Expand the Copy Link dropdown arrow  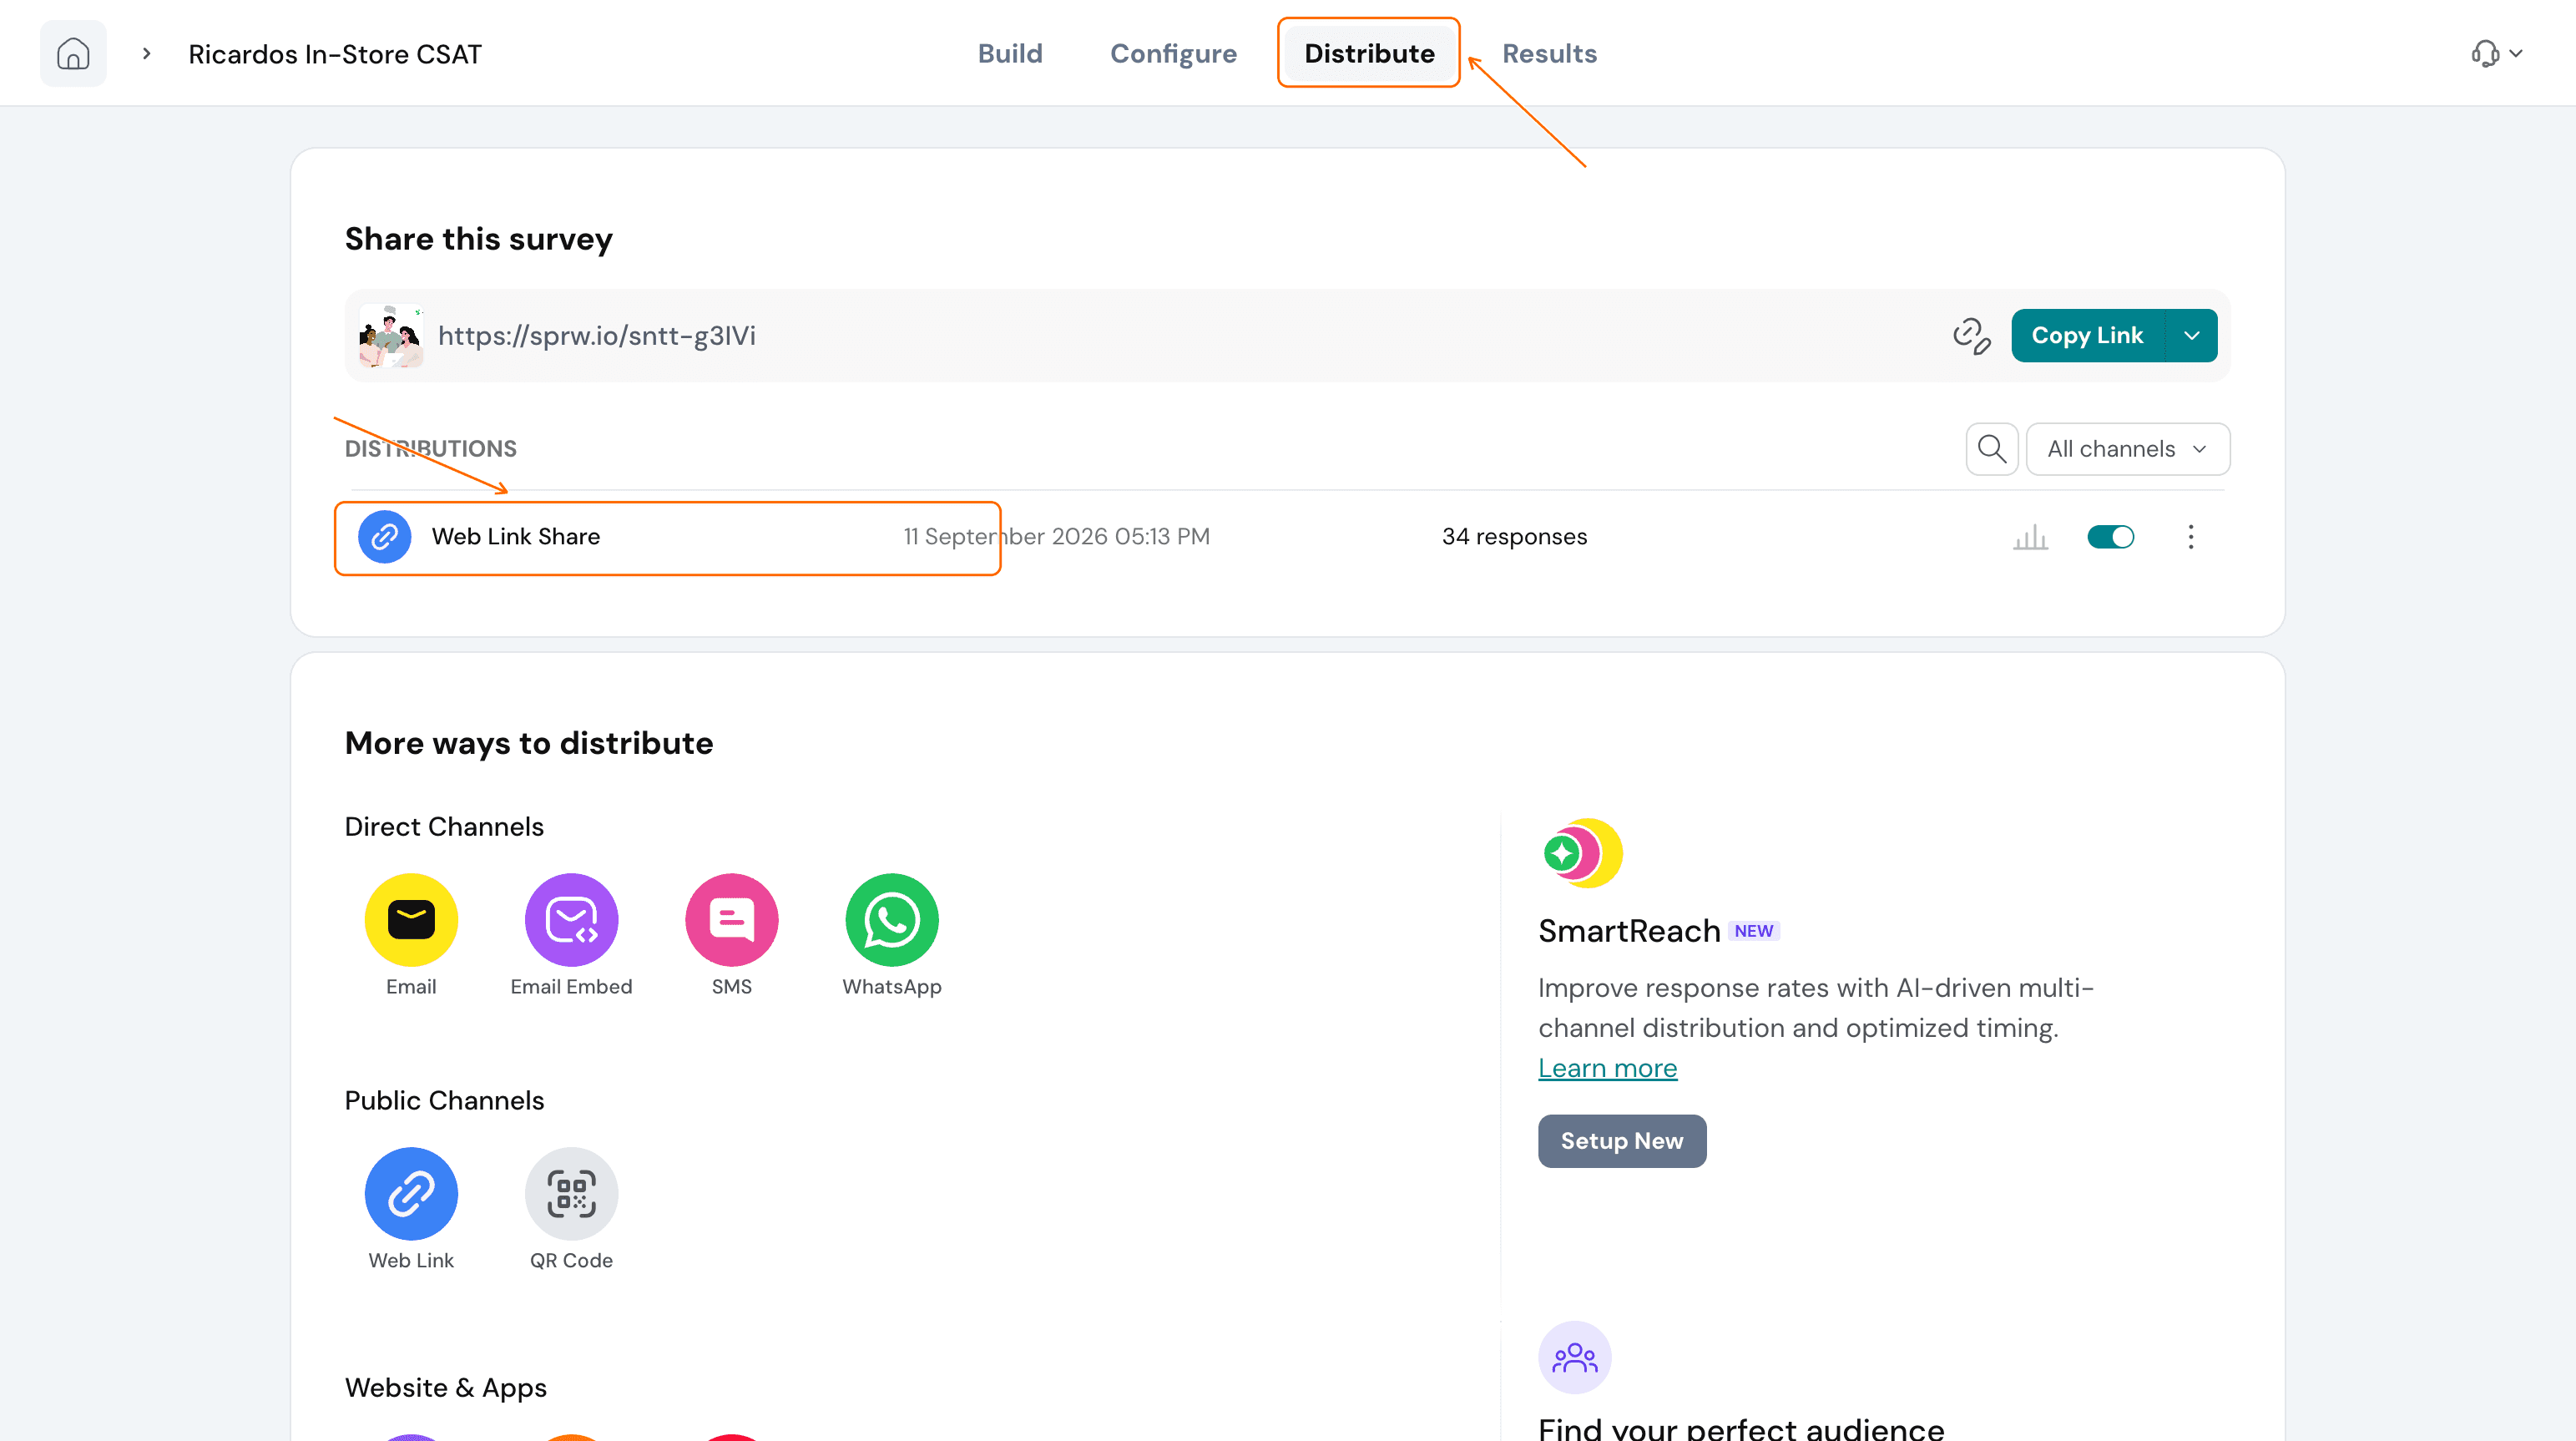pyautogui.click(x=2192, y=336)
